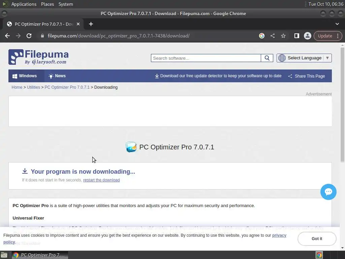
Task: Open the chat bubble widget
Action: click(x=328, y=192)
